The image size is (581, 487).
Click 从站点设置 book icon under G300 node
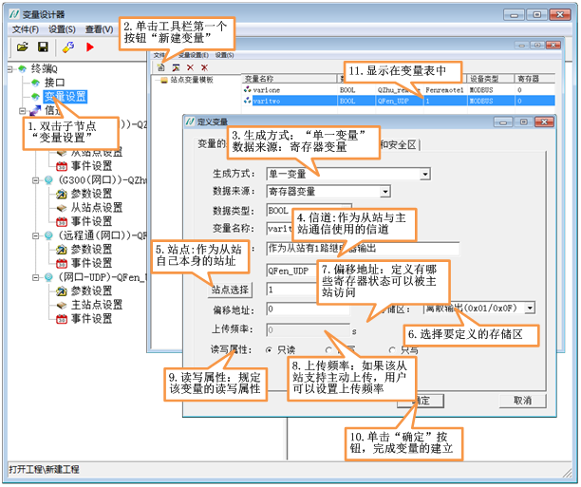pos(61,208)
